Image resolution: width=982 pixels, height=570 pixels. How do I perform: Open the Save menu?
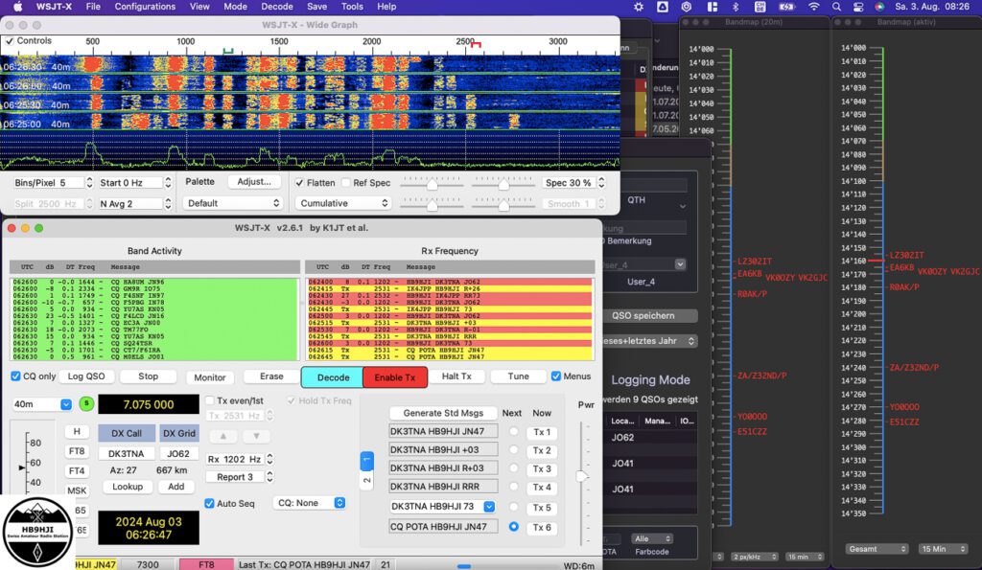click(316, 7)
